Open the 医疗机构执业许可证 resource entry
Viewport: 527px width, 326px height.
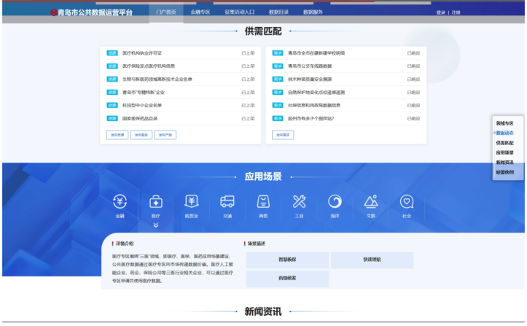142,53
